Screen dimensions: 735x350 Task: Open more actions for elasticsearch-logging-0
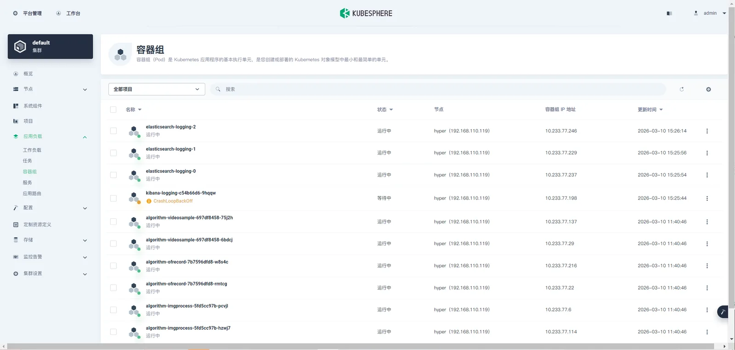[x=707, y=175]
